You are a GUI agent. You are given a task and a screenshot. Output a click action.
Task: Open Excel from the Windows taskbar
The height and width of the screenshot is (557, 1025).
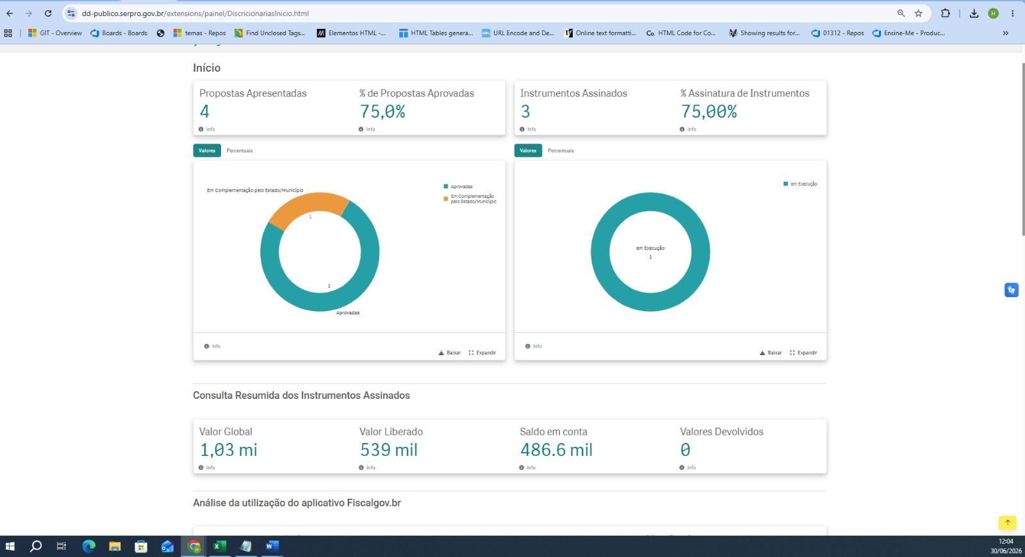pyautogui.click(x=219, y=546)
